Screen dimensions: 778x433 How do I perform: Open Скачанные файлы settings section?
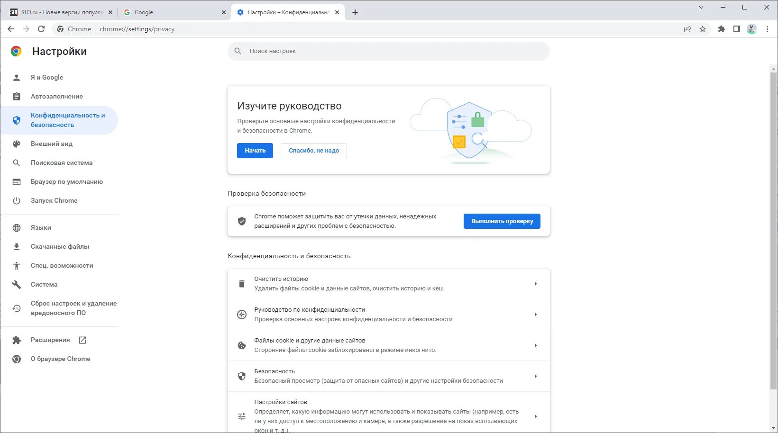click(59, 246)
